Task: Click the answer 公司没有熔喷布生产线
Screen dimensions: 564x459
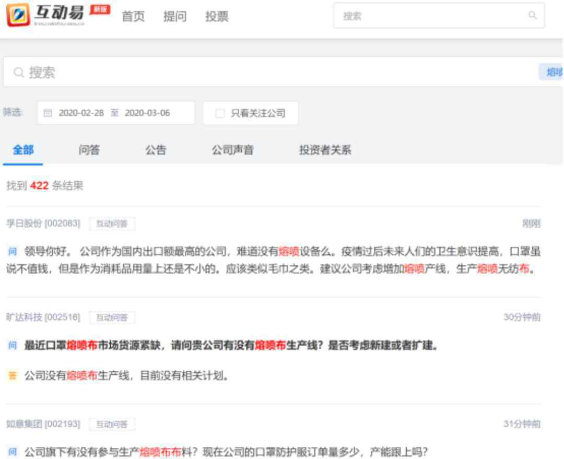Action: click(x=126, y=375)
